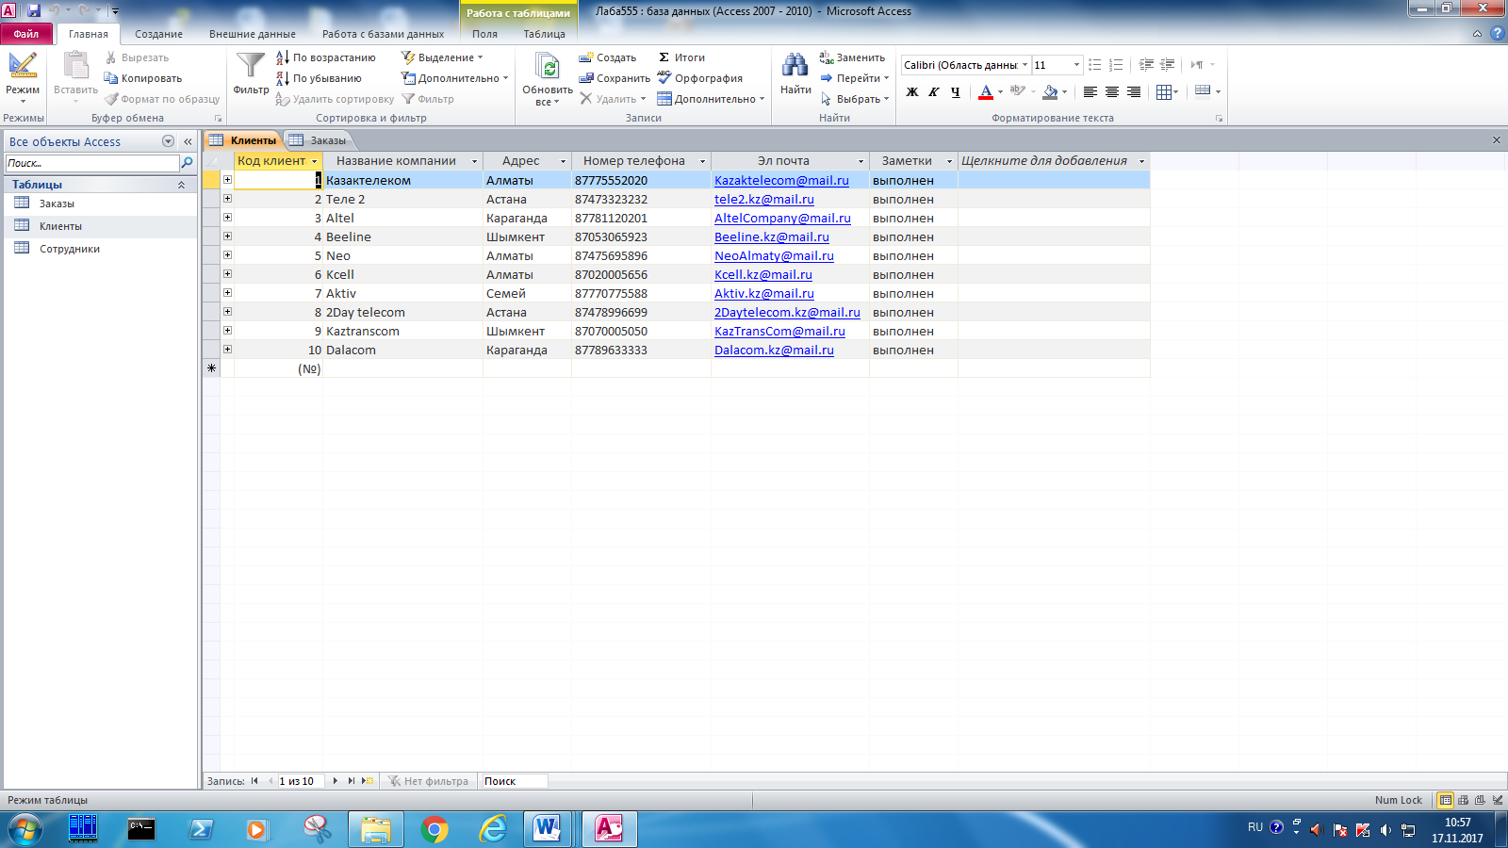Open the gridlines button
Viewport: 1508px width, 848px height.
pos(1165,92)
